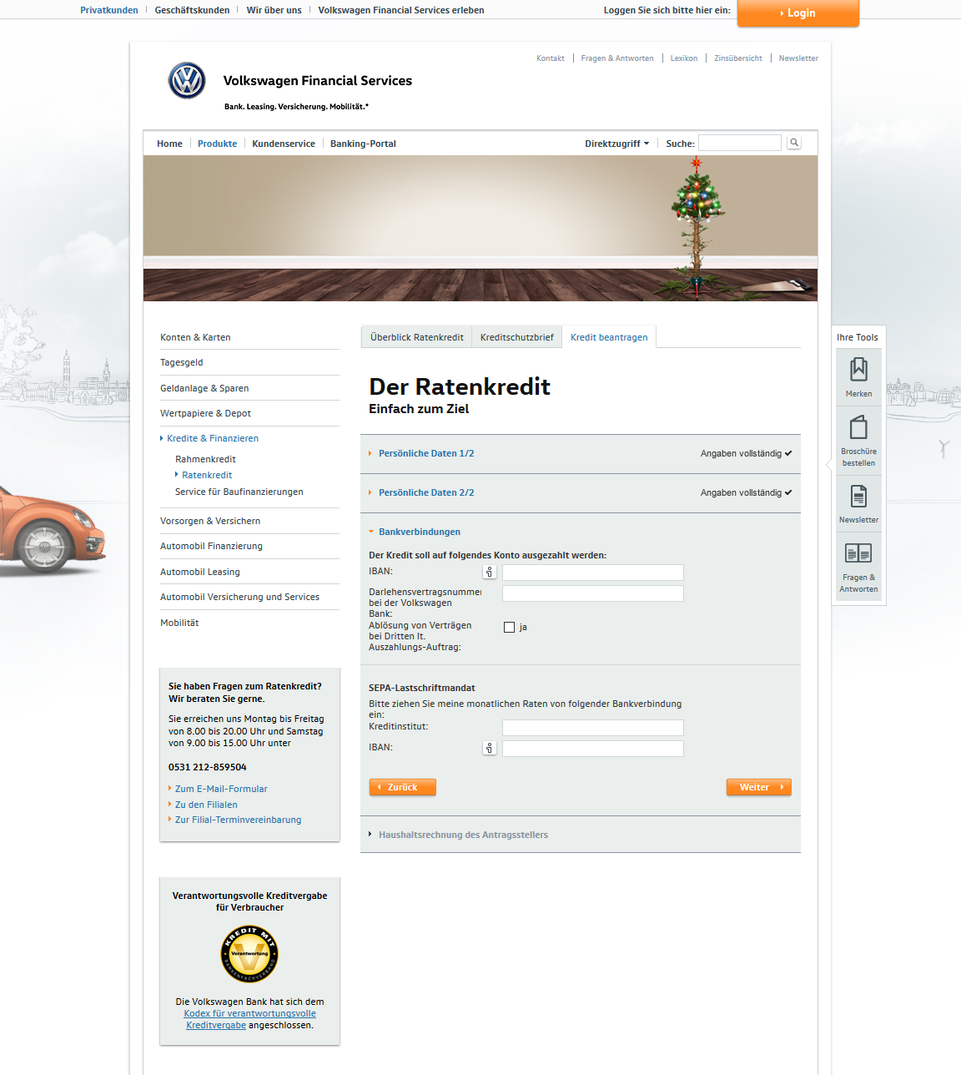The height and width of the screenshot is (1075, 961).
Task: Click info icon beside payout IBAN field
Action: tap(490, 572)
